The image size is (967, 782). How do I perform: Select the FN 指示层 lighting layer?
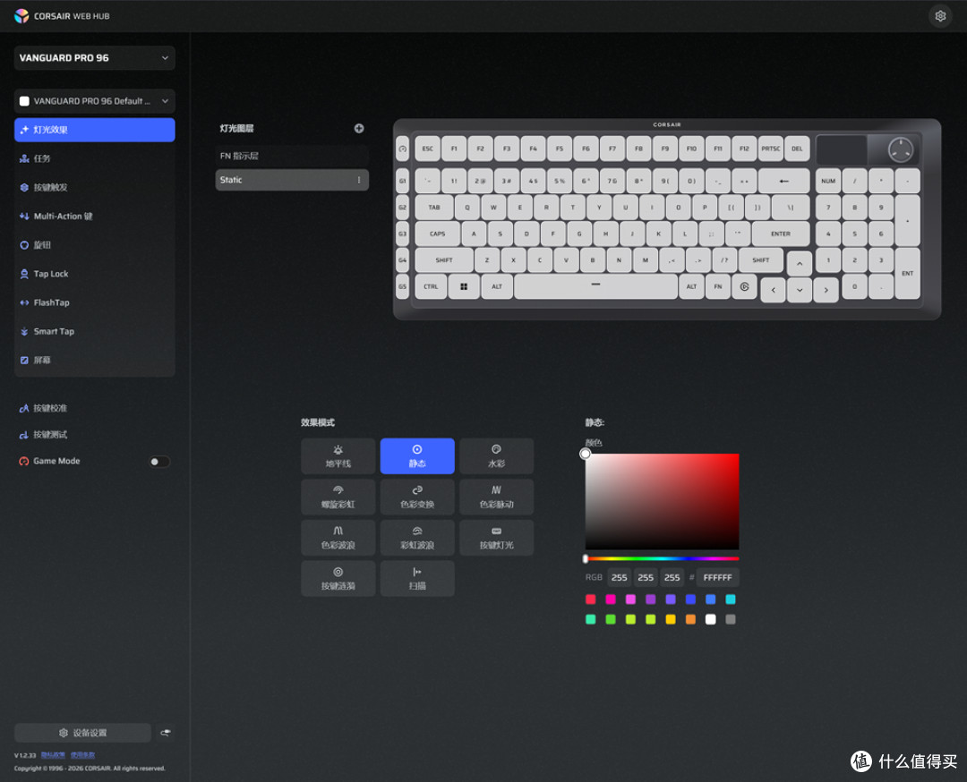[292, 156]
